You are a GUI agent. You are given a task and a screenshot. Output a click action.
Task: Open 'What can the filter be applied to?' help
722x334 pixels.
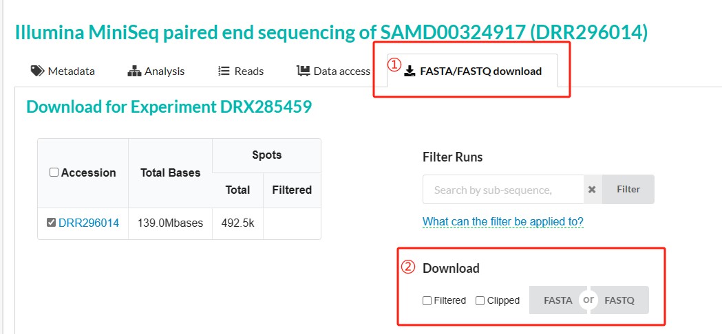tap(503, 222)
